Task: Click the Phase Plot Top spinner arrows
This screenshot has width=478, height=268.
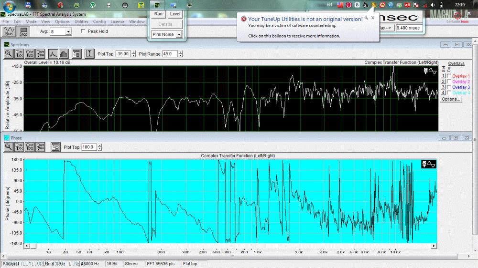Action: pyautogui.click(x=100, y=147)
